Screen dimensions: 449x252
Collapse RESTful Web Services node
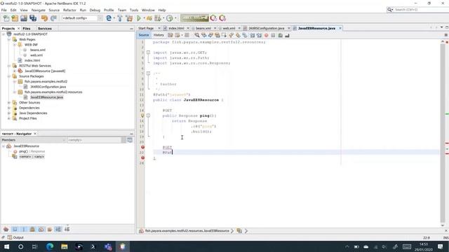click(x=9, y=66)
